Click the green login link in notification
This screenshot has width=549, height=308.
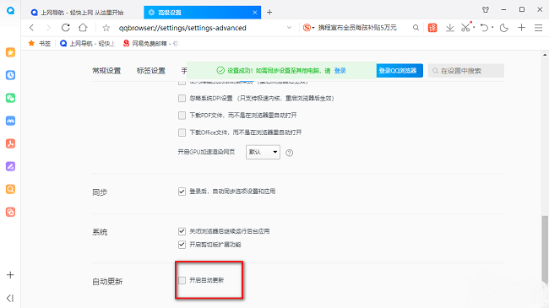point(340,71)
